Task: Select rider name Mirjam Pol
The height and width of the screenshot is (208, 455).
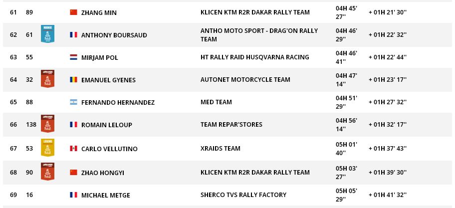Action: [99, 57]
